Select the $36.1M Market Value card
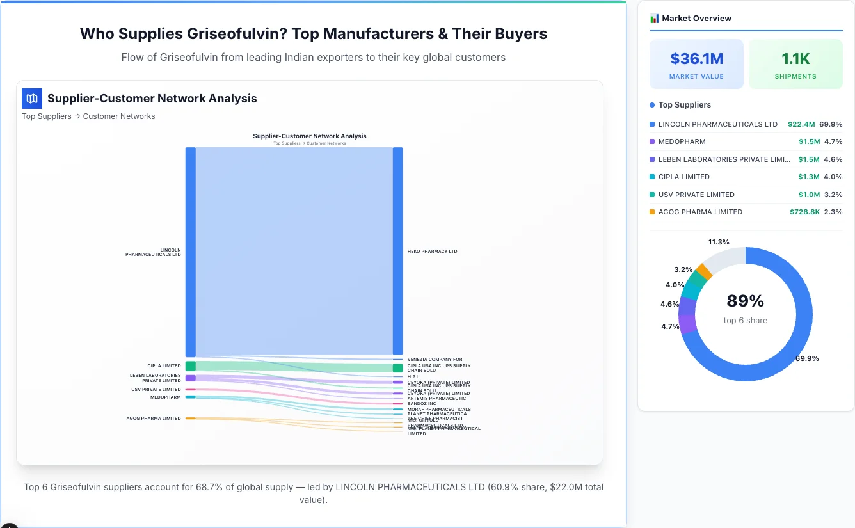This screenshot has width=855, height=528. (x=696, y=63)
